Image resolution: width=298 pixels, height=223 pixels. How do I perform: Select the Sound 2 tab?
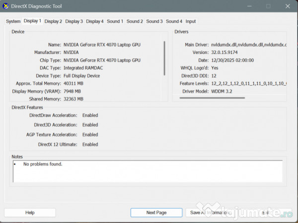(135, 21)
